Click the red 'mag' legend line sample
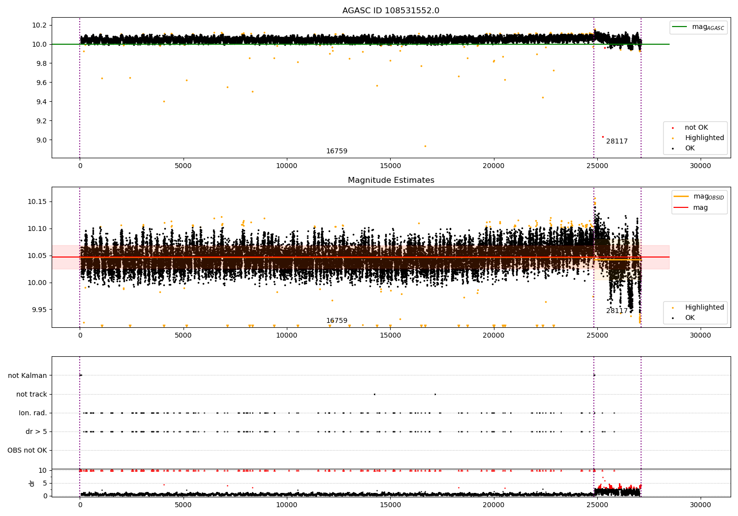 681,208
